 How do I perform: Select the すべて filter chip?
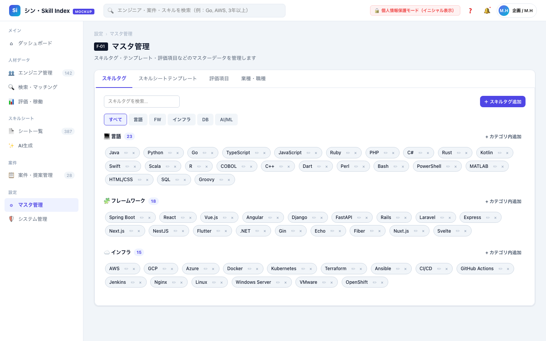[115, 120]
